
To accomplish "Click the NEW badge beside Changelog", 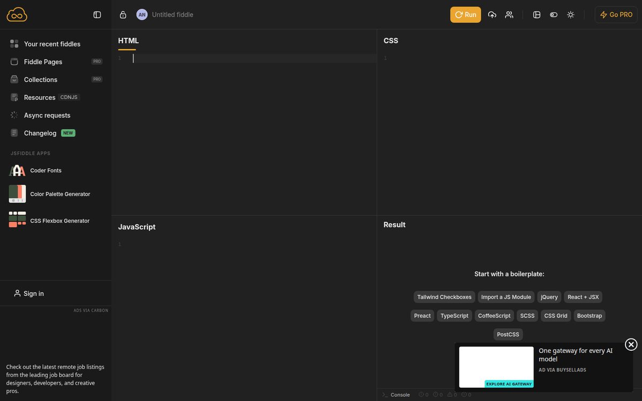I will [68, 133].
